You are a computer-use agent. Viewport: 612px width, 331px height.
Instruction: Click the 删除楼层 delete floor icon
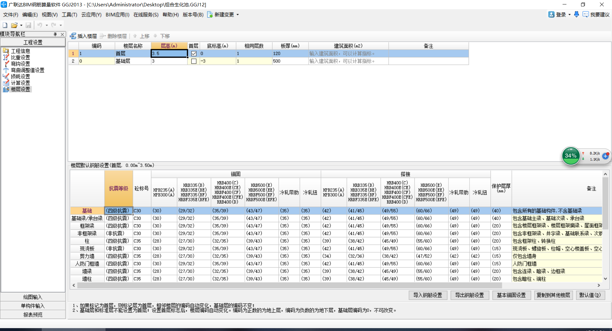click(x=103, y=36)
